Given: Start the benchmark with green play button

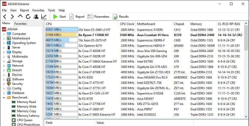Looking at the screenshot, I should pyautogui.click(x=59, y=17).
